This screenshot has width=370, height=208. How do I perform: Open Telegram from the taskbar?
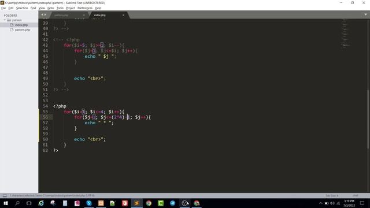[x=173, y=203]
